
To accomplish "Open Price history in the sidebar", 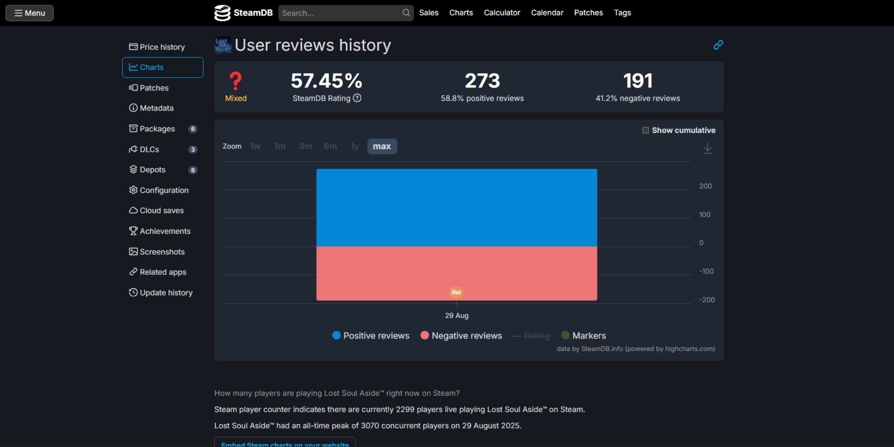I will click(157, 47).
